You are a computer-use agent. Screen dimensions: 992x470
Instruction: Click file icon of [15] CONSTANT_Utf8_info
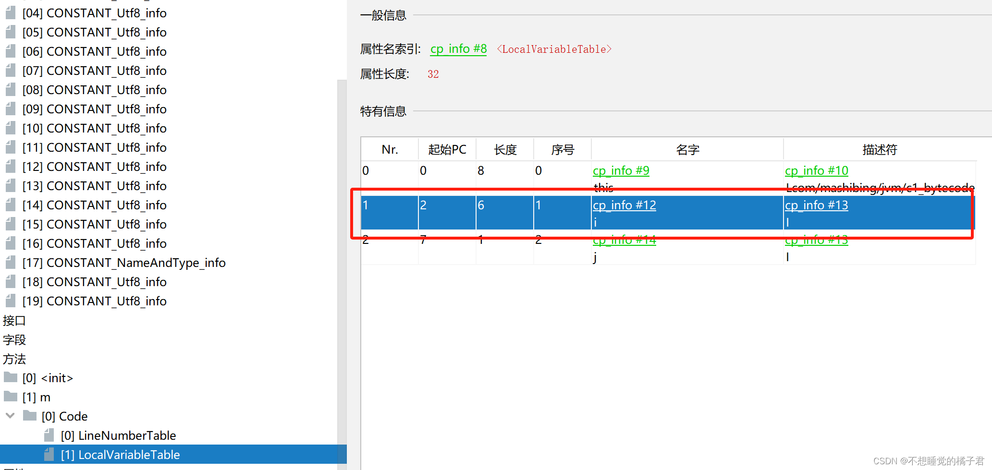(x=11, y=224)
